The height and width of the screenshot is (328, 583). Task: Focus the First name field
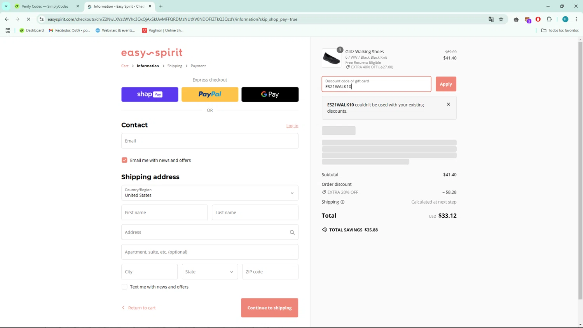(x=164, y=213)
